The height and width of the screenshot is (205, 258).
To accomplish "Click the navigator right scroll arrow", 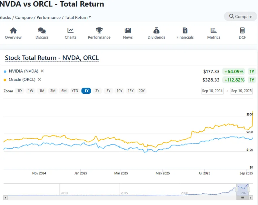I will [251, 198].
